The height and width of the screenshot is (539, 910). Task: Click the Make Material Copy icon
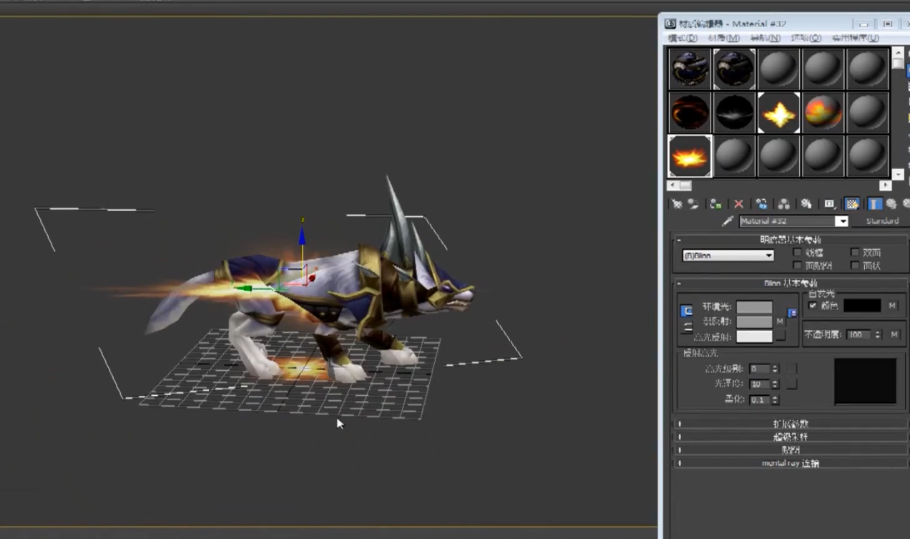point(762,204)
